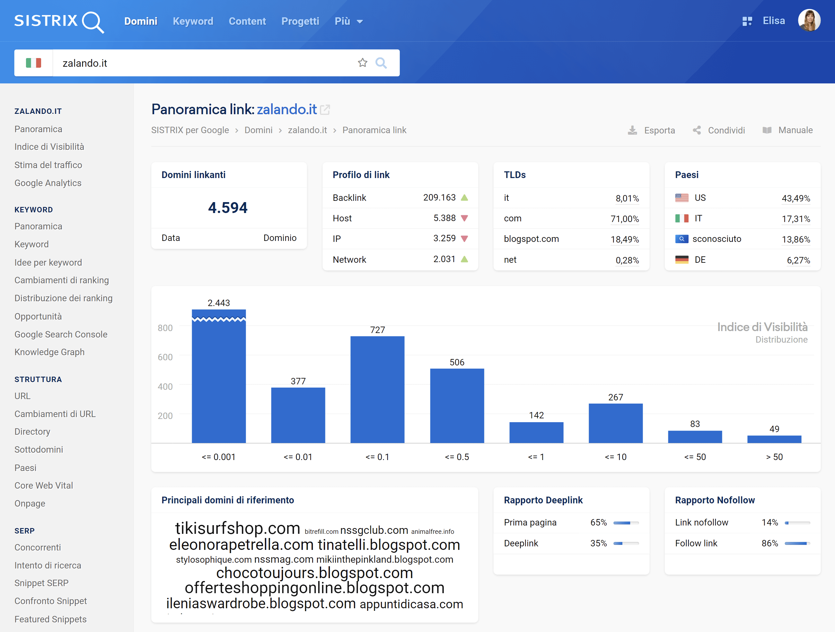Click the Follow link 86% progress bar

click(x=797, y=544)
